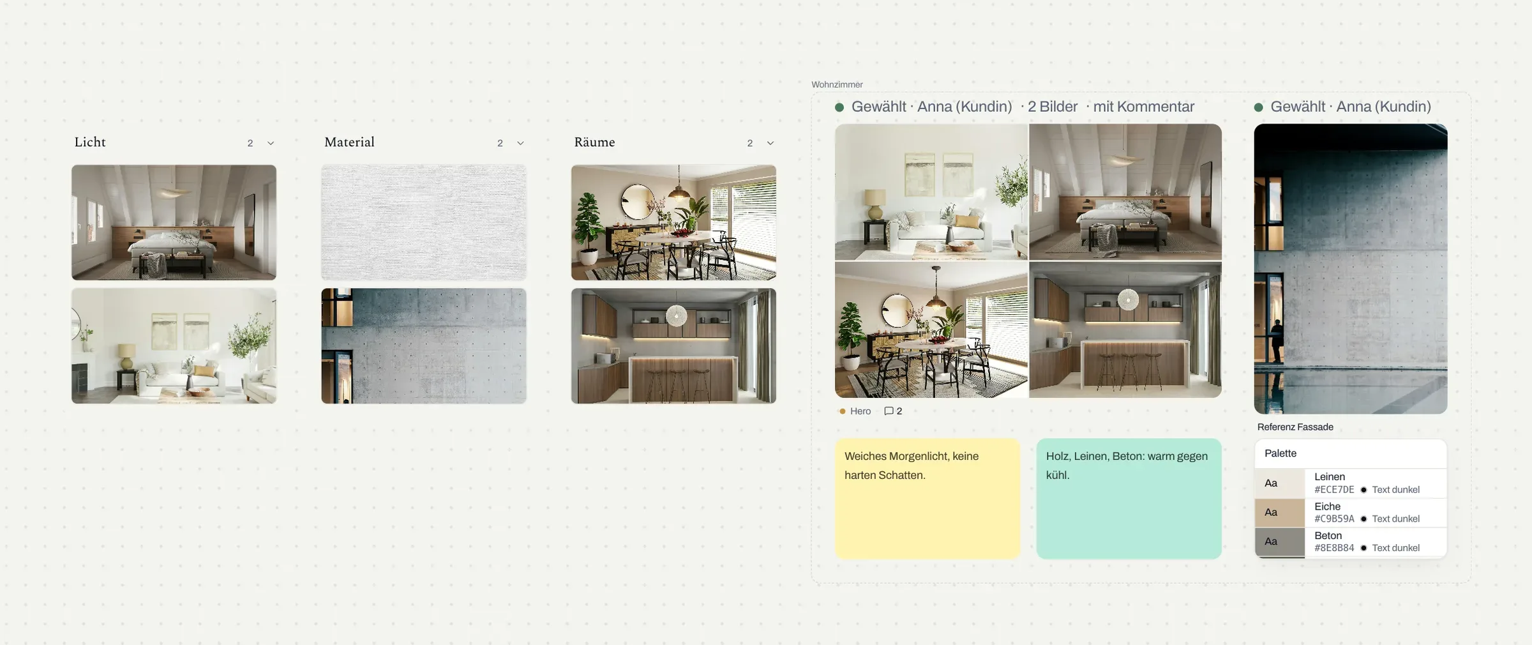Click the 'Räume' column title
Viewport: 1532px width, 645px height.
(594, 142)
